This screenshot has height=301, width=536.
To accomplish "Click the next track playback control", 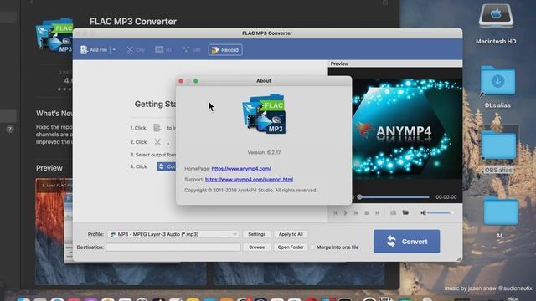I will [x=377, y=212].
